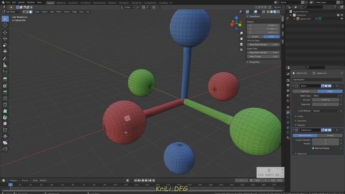Toggle Subdivision modifier render display

[x=329, y=130]
